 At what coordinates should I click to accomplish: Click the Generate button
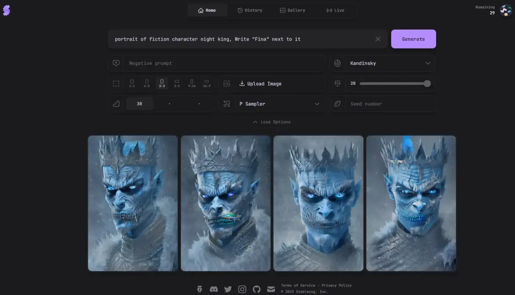(413, 39)
